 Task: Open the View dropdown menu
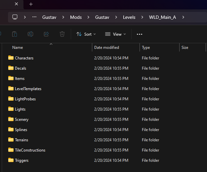click(115, 34)
